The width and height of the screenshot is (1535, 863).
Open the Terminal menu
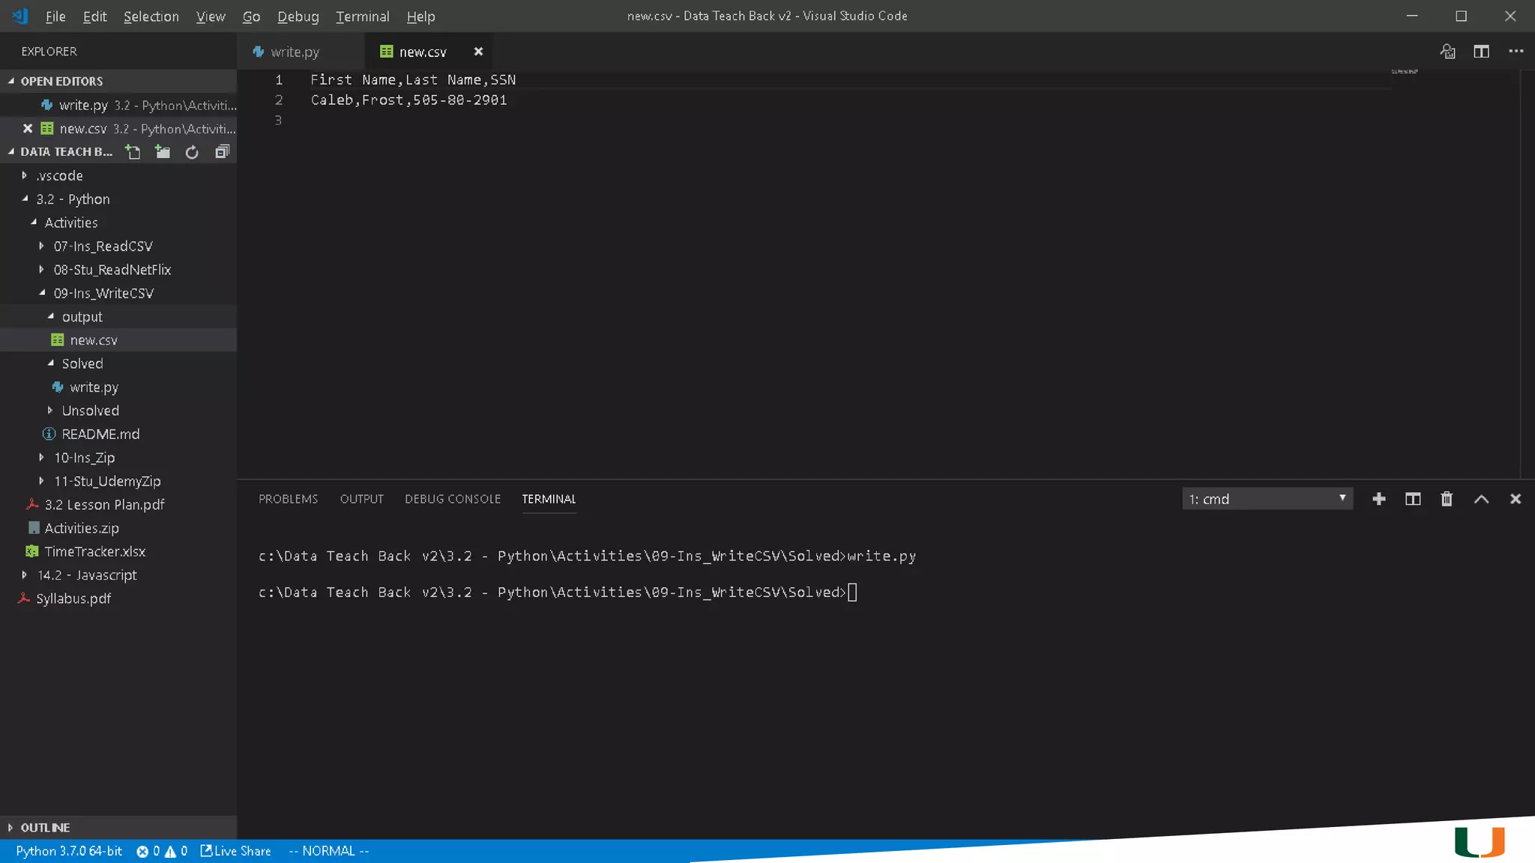click(362, 16)
